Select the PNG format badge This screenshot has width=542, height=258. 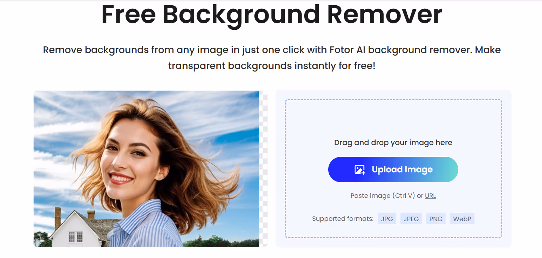[436, 218]
